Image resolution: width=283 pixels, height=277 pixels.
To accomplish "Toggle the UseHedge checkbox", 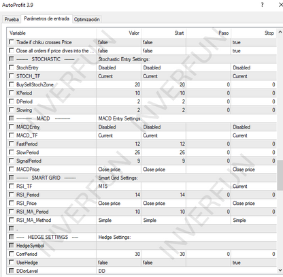I will click(12, 263).
